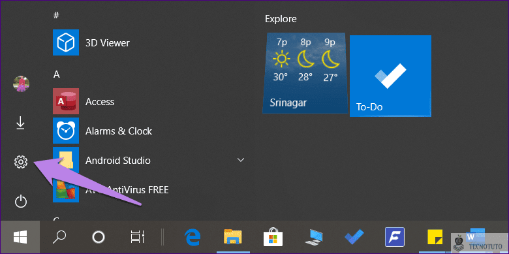This screenshot has width=509, height=254.
Task: Open File Explorer from taskbar
Action: click(233, 237)
